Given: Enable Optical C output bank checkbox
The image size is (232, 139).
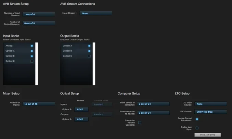Looking at the screenshot, I should [89, 56].
